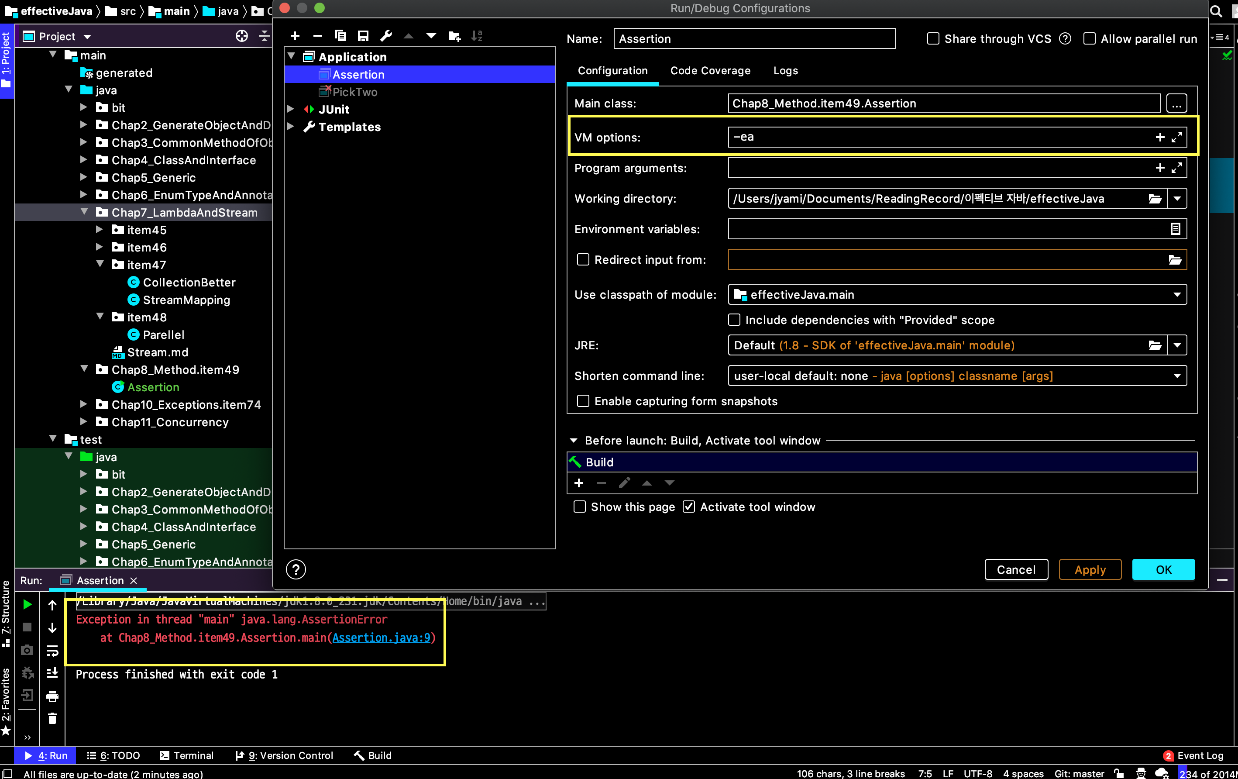The image size is (1238, 779).
Task: Create a new configuration folder
Action: 454,35
